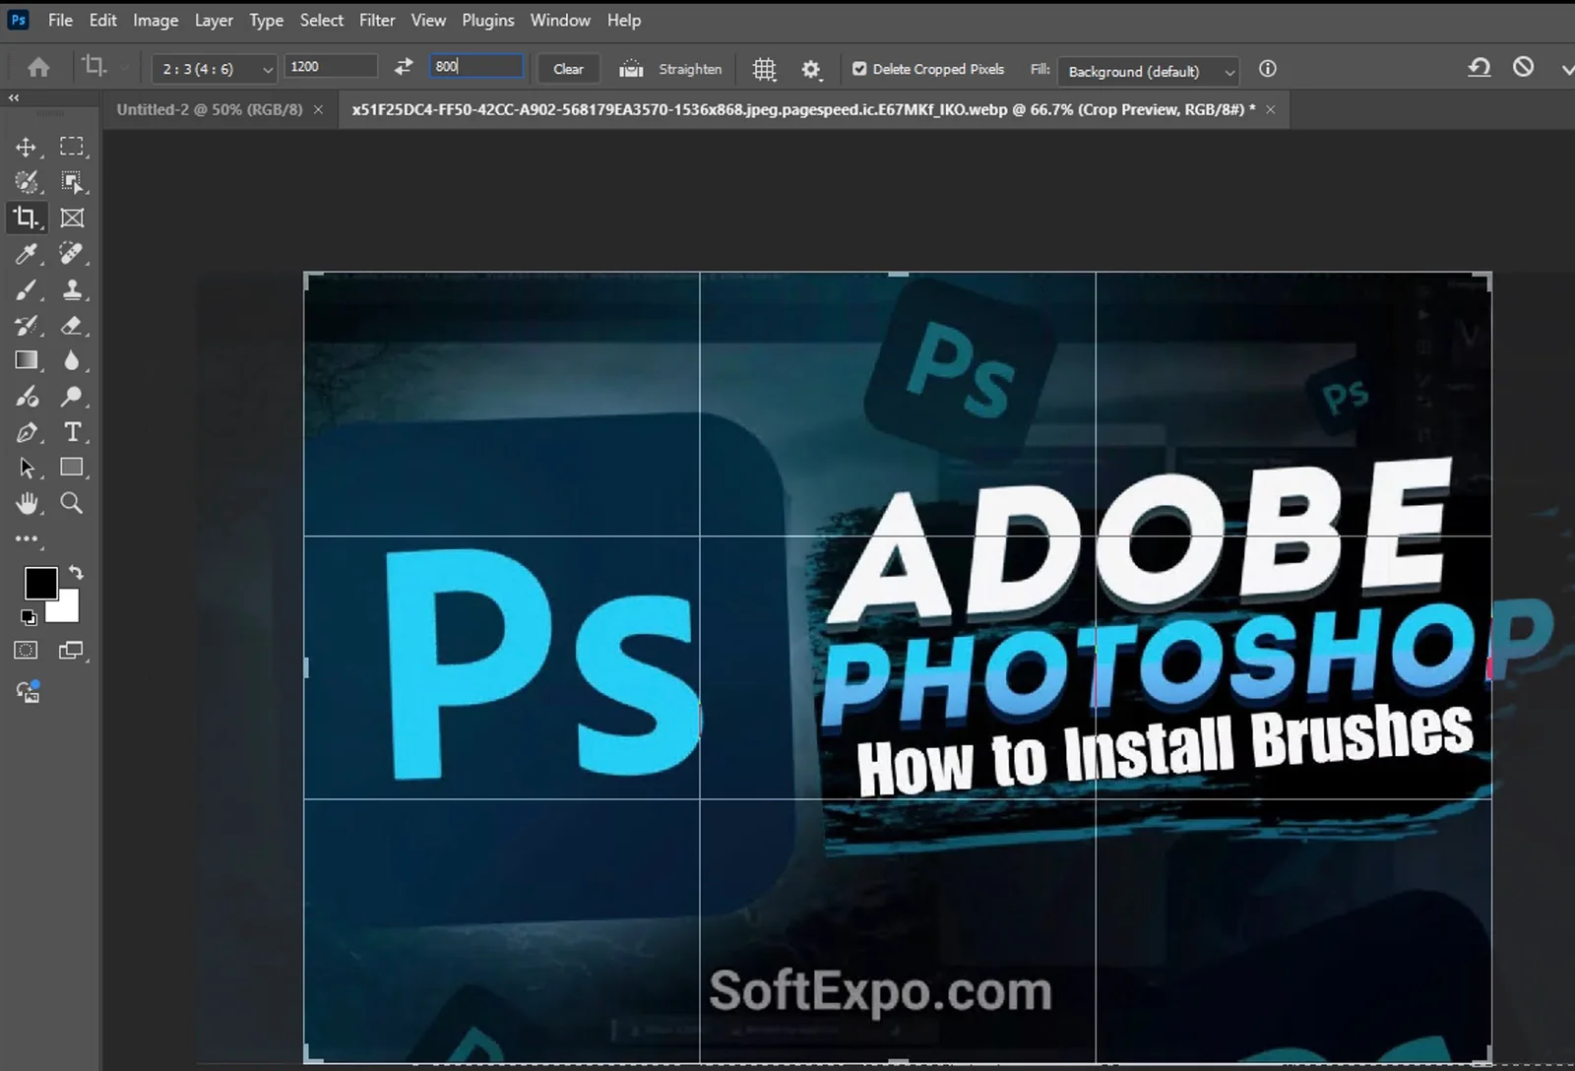Viewport: 1575px width, 1071px height.
Task: Click the Clear button
Action: coord(568,69)
